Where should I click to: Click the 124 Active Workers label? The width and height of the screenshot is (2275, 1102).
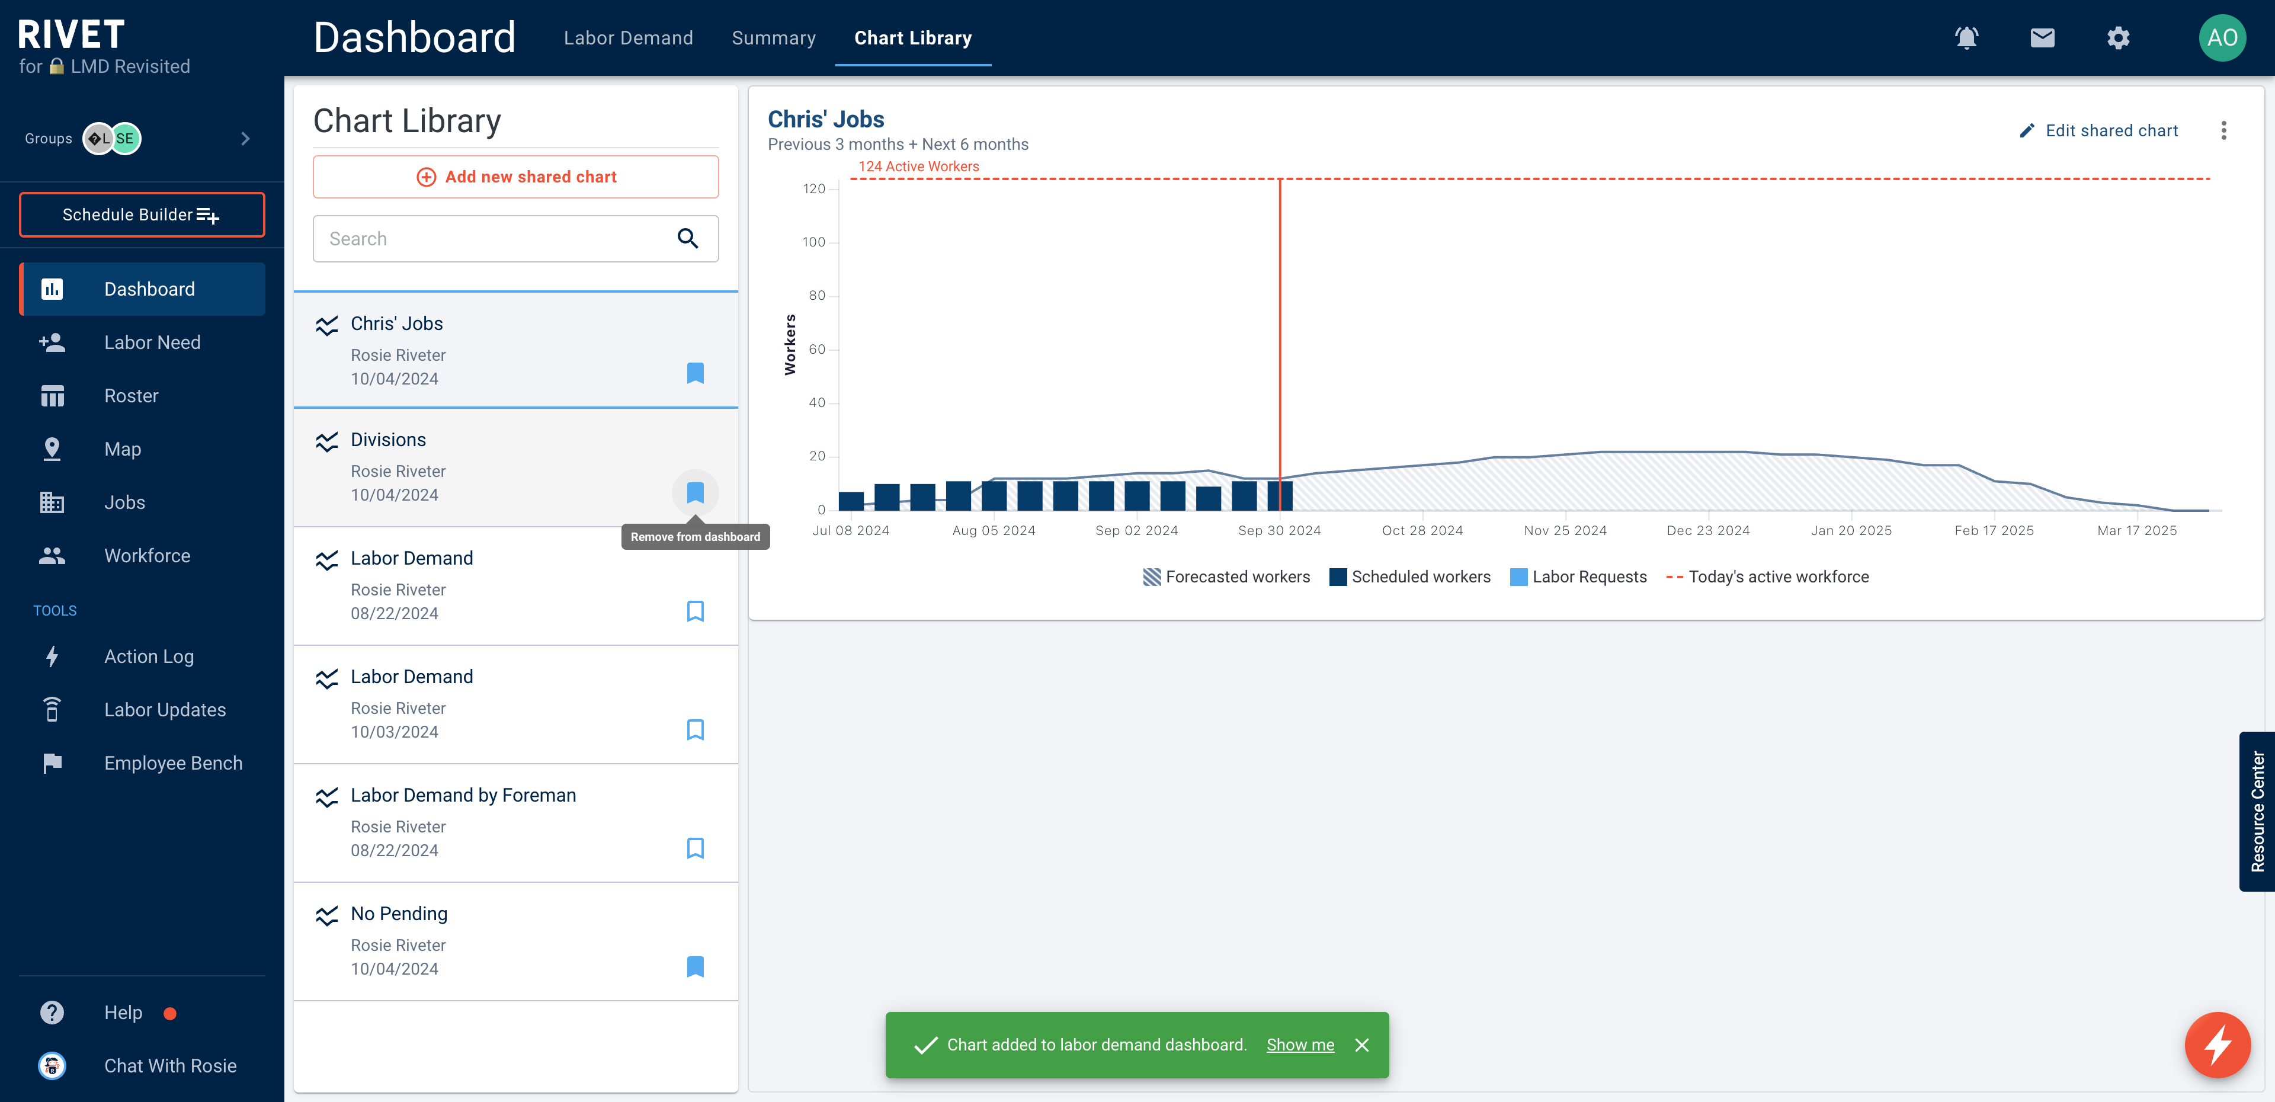tap(918, 166)
